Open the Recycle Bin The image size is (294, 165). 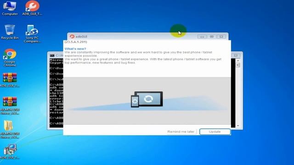pos(10,32)
